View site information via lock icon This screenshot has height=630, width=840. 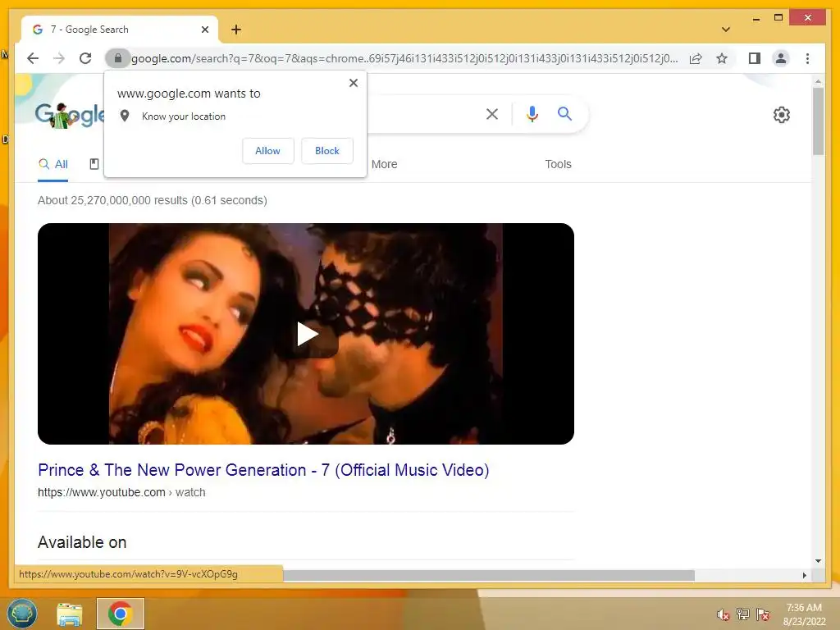click(118, 58)
